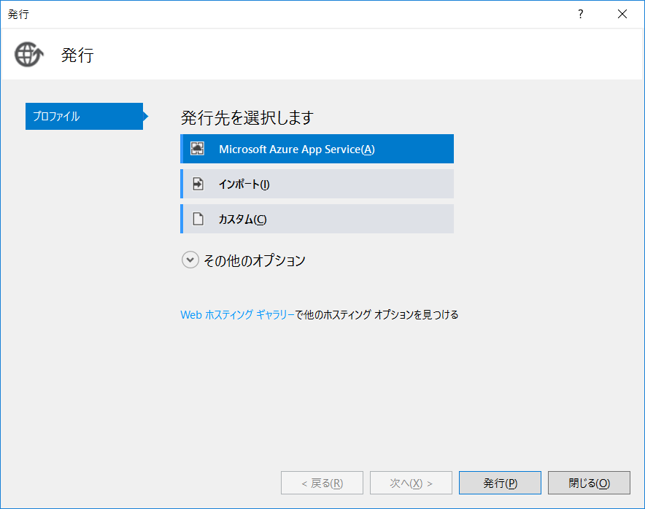Click the 次へ(X) > button
This screenshot has height=509, width=645.
tap(411, 483)
